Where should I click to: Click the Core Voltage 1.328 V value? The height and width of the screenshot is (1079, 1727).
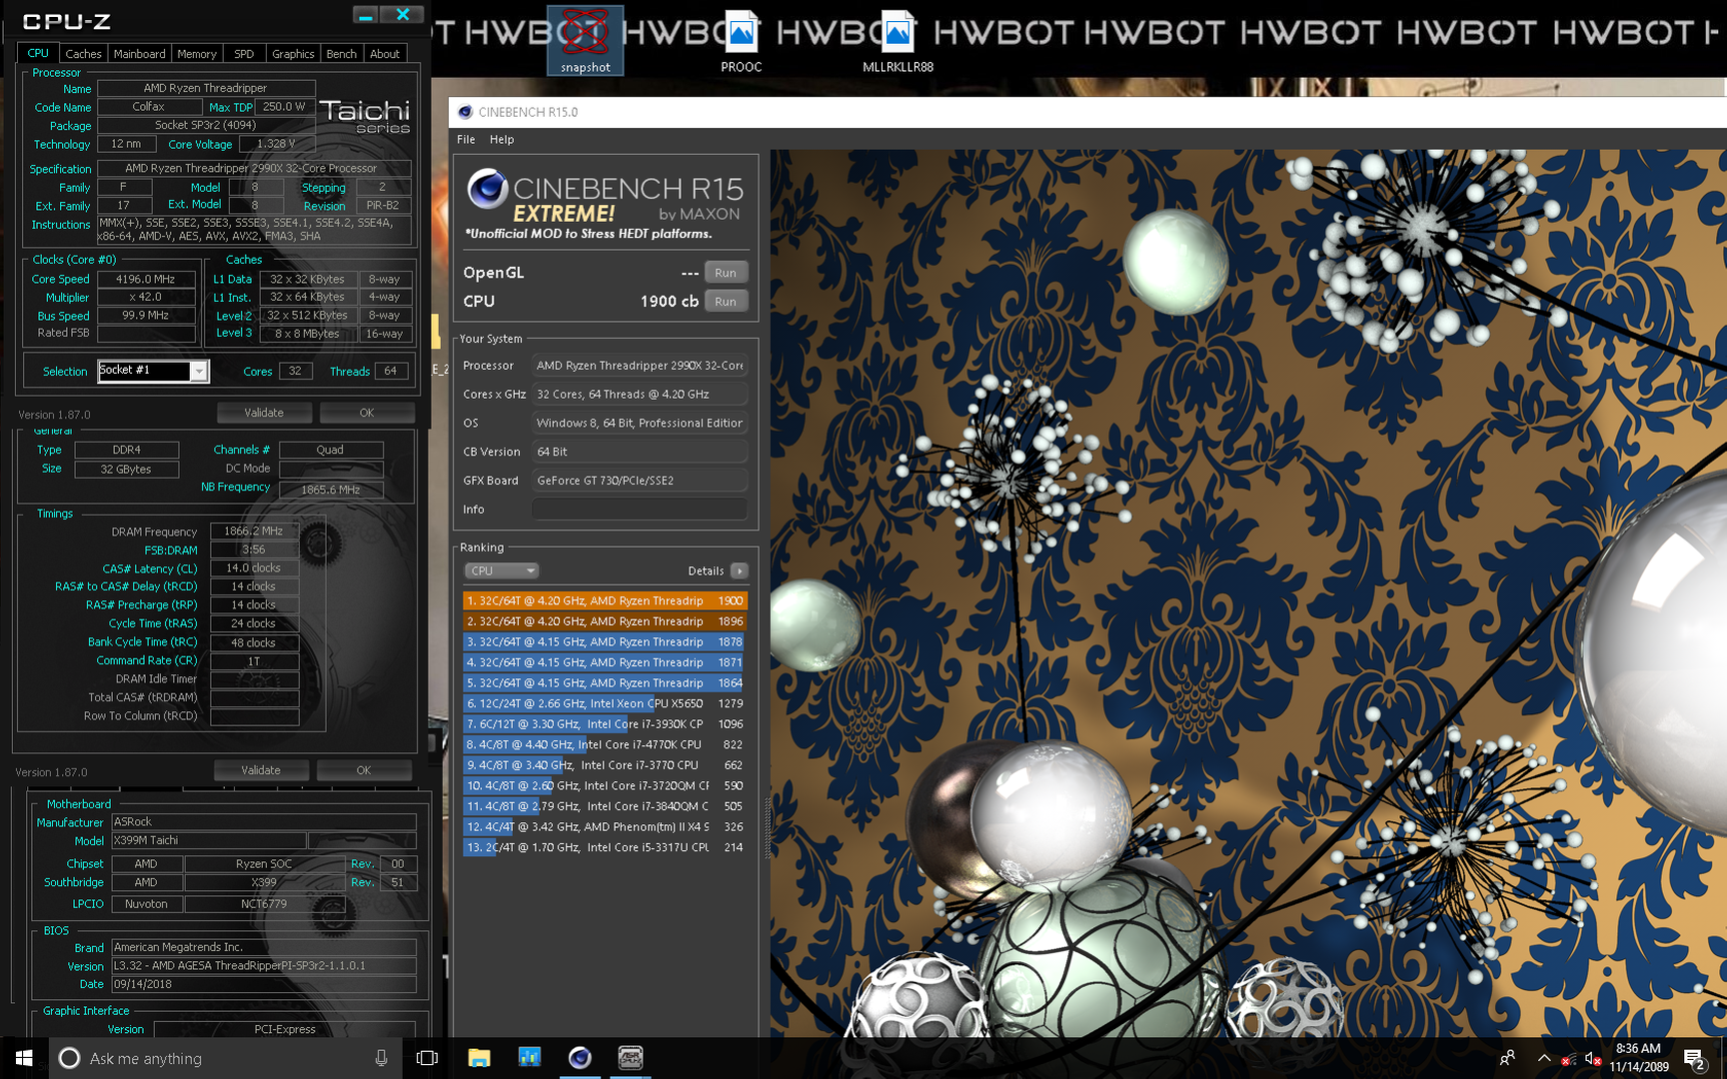[276, 144]
